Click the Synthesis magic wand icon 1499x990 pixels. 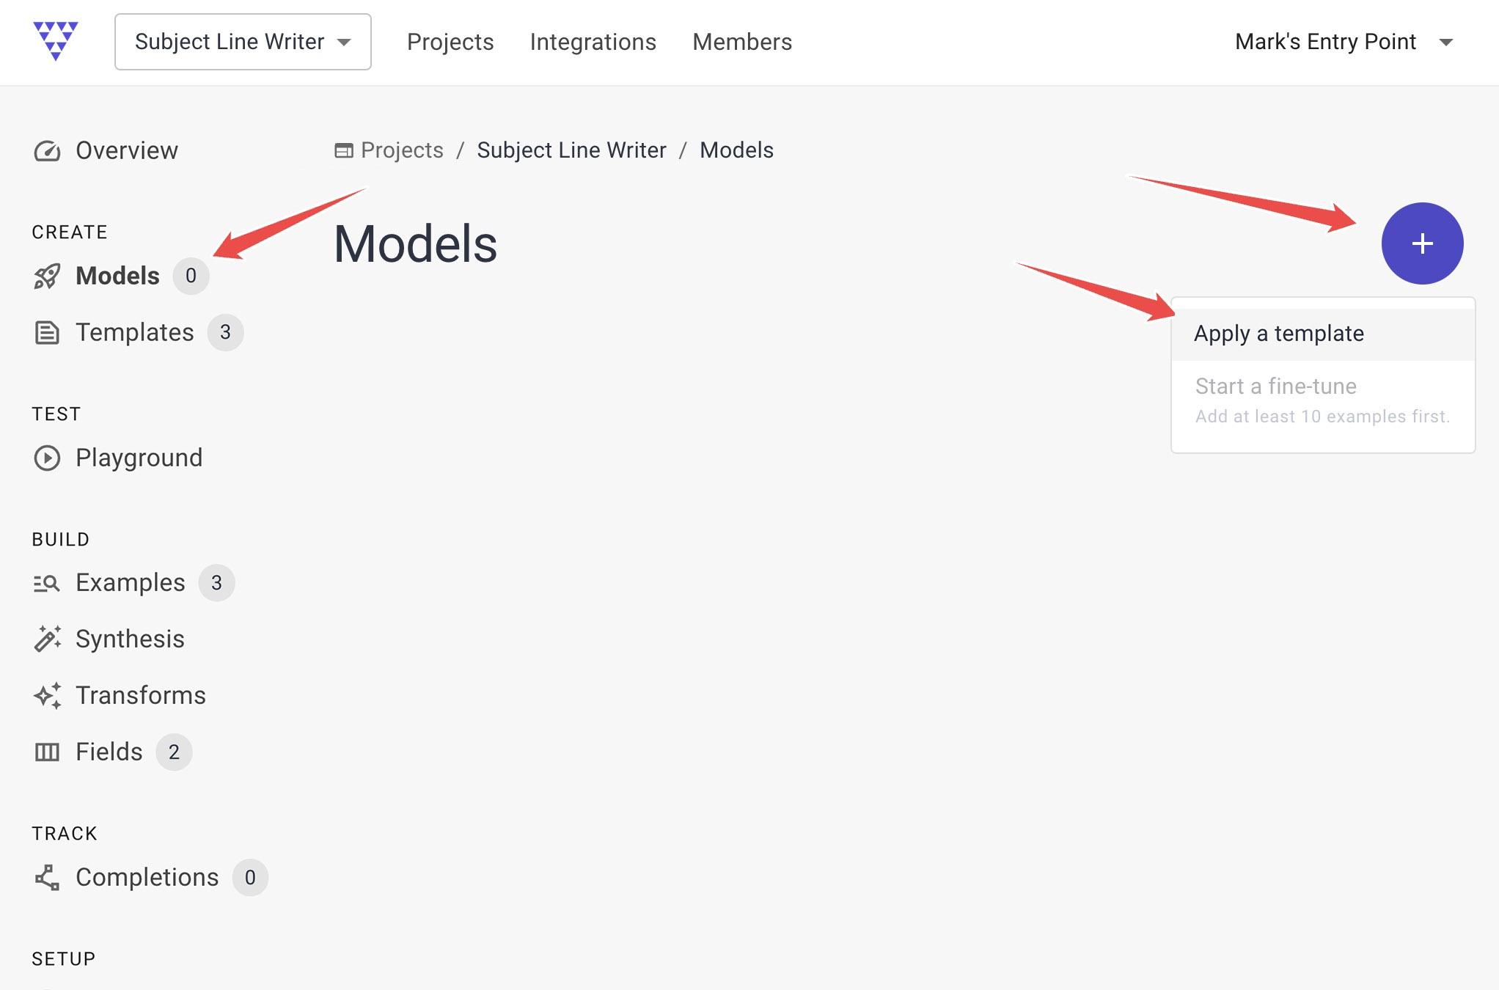[47, 639]
